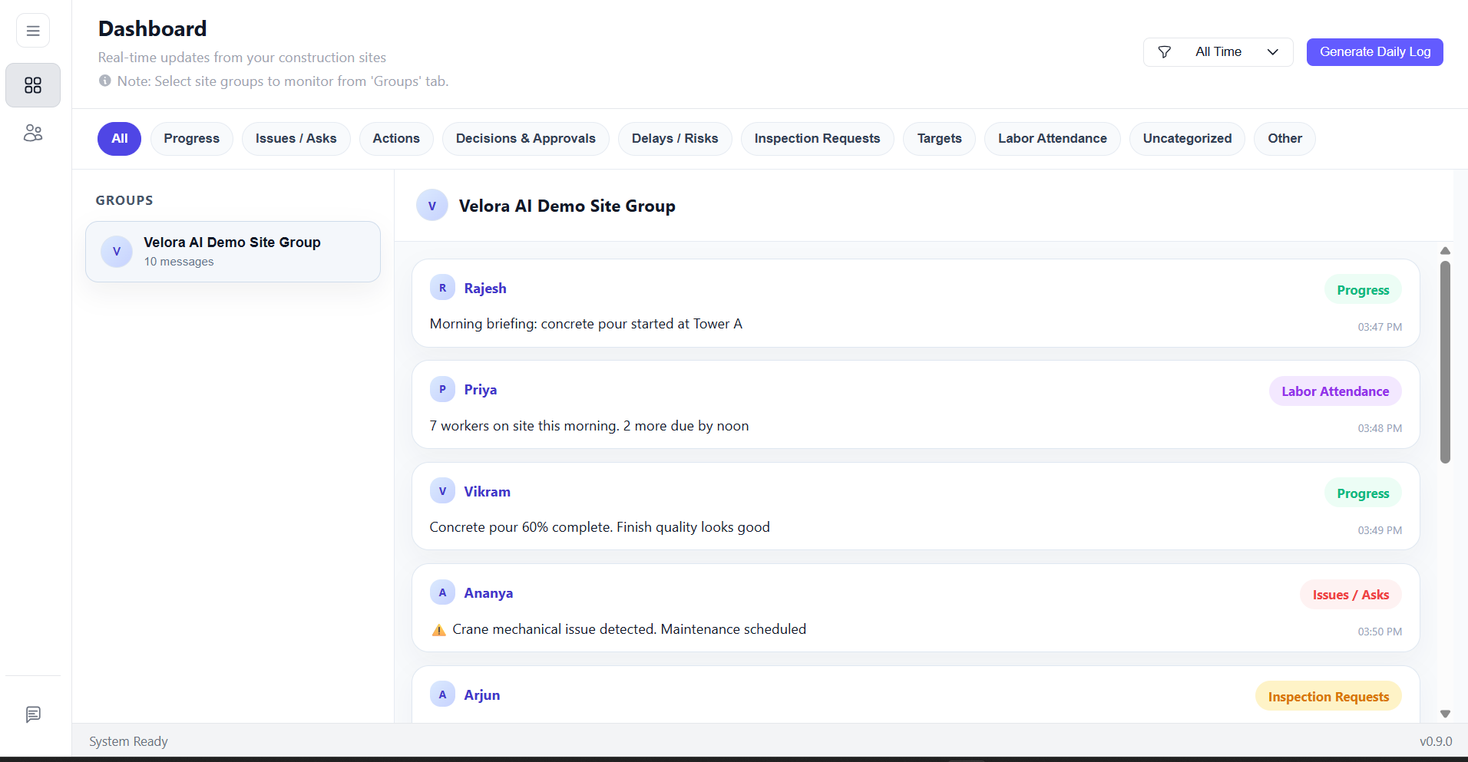The height and width of the screenshot is (762, 1468).
Task: Click Progress tag on Vikram's message
Action: (x=1363, y=493)
